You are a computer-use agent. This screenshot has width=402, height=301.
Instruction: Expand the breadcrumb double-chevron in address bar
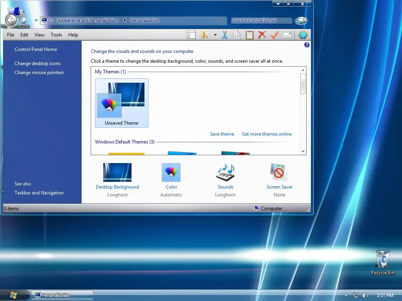[x=51, y=20]
